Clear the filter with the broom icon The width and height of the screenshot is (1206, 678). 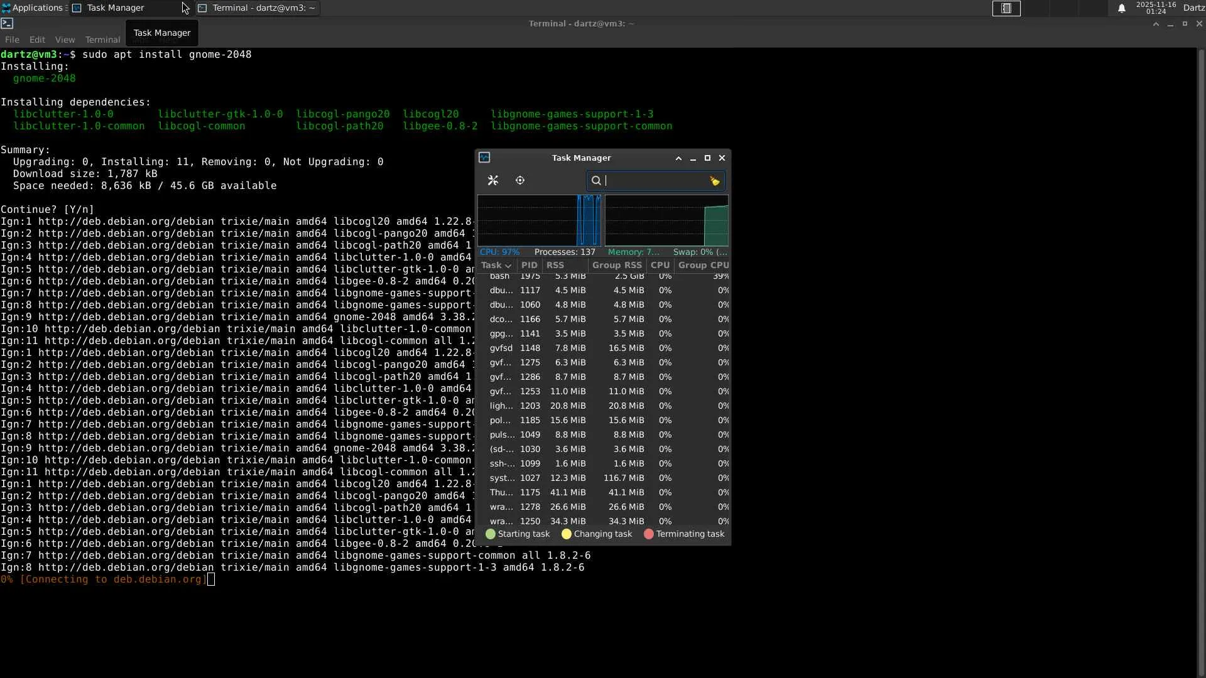715,181
